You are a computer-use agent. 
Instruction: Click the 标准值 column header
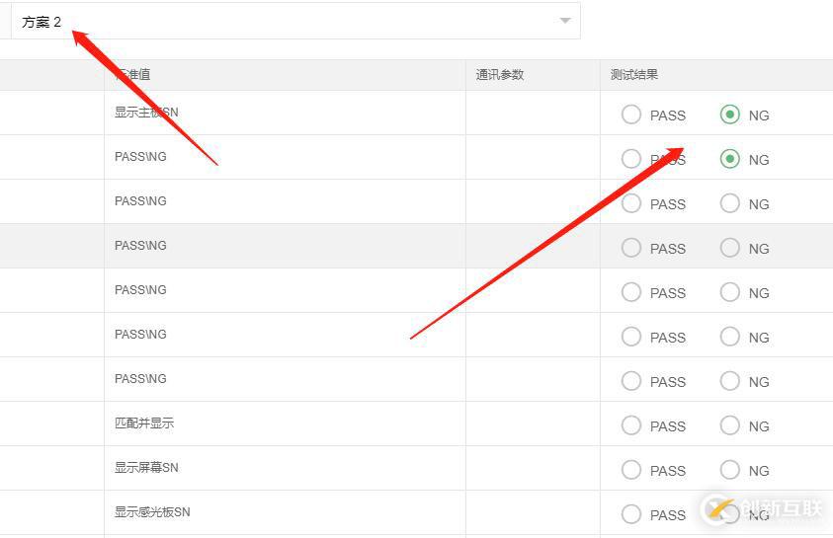click(x=133, y=75)
